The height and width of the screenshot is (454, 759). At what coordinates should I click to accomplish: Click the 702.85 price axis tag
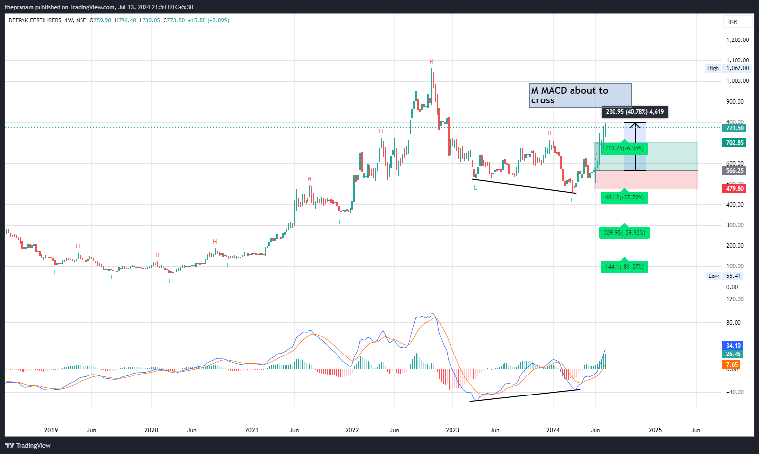pos(735,143)
